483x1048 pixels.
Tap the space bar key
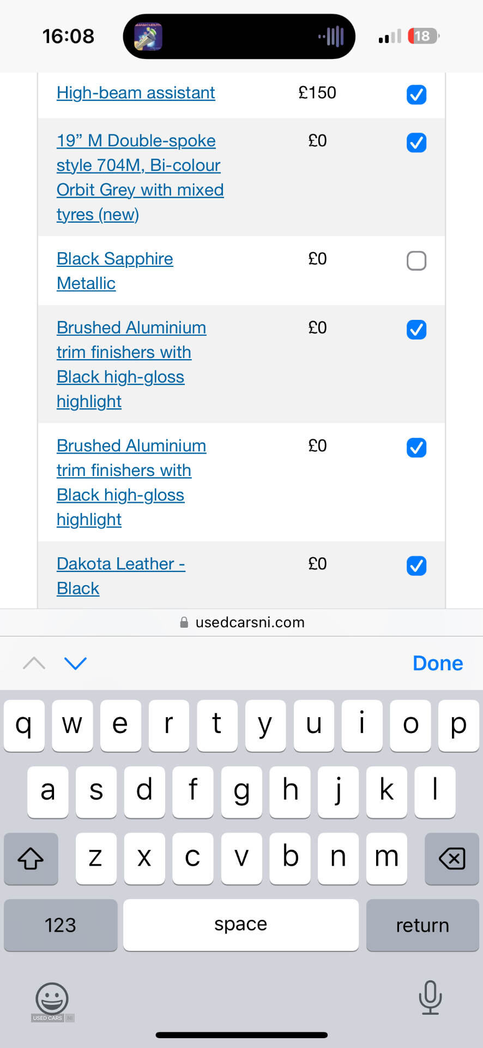point(241,925)
